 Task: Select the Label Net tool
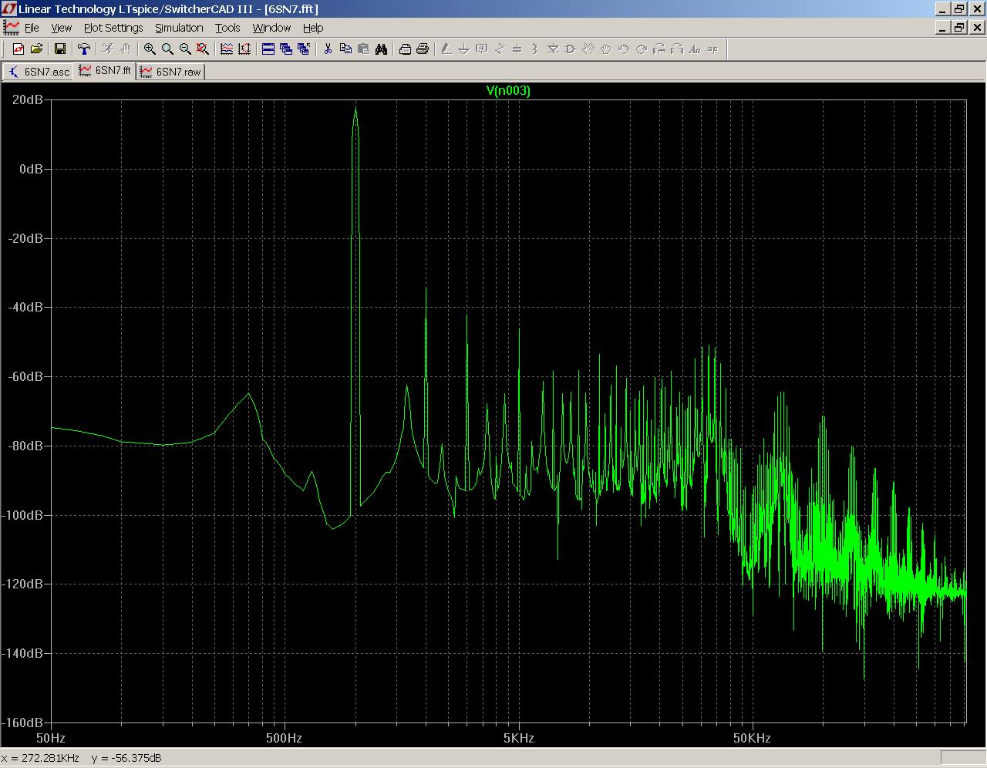[x=482, y=49]
